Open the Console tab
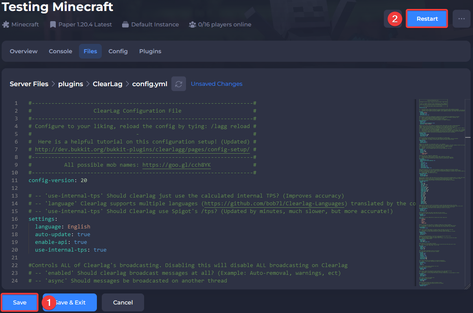473x313 pixels. [x=60, y=51]
